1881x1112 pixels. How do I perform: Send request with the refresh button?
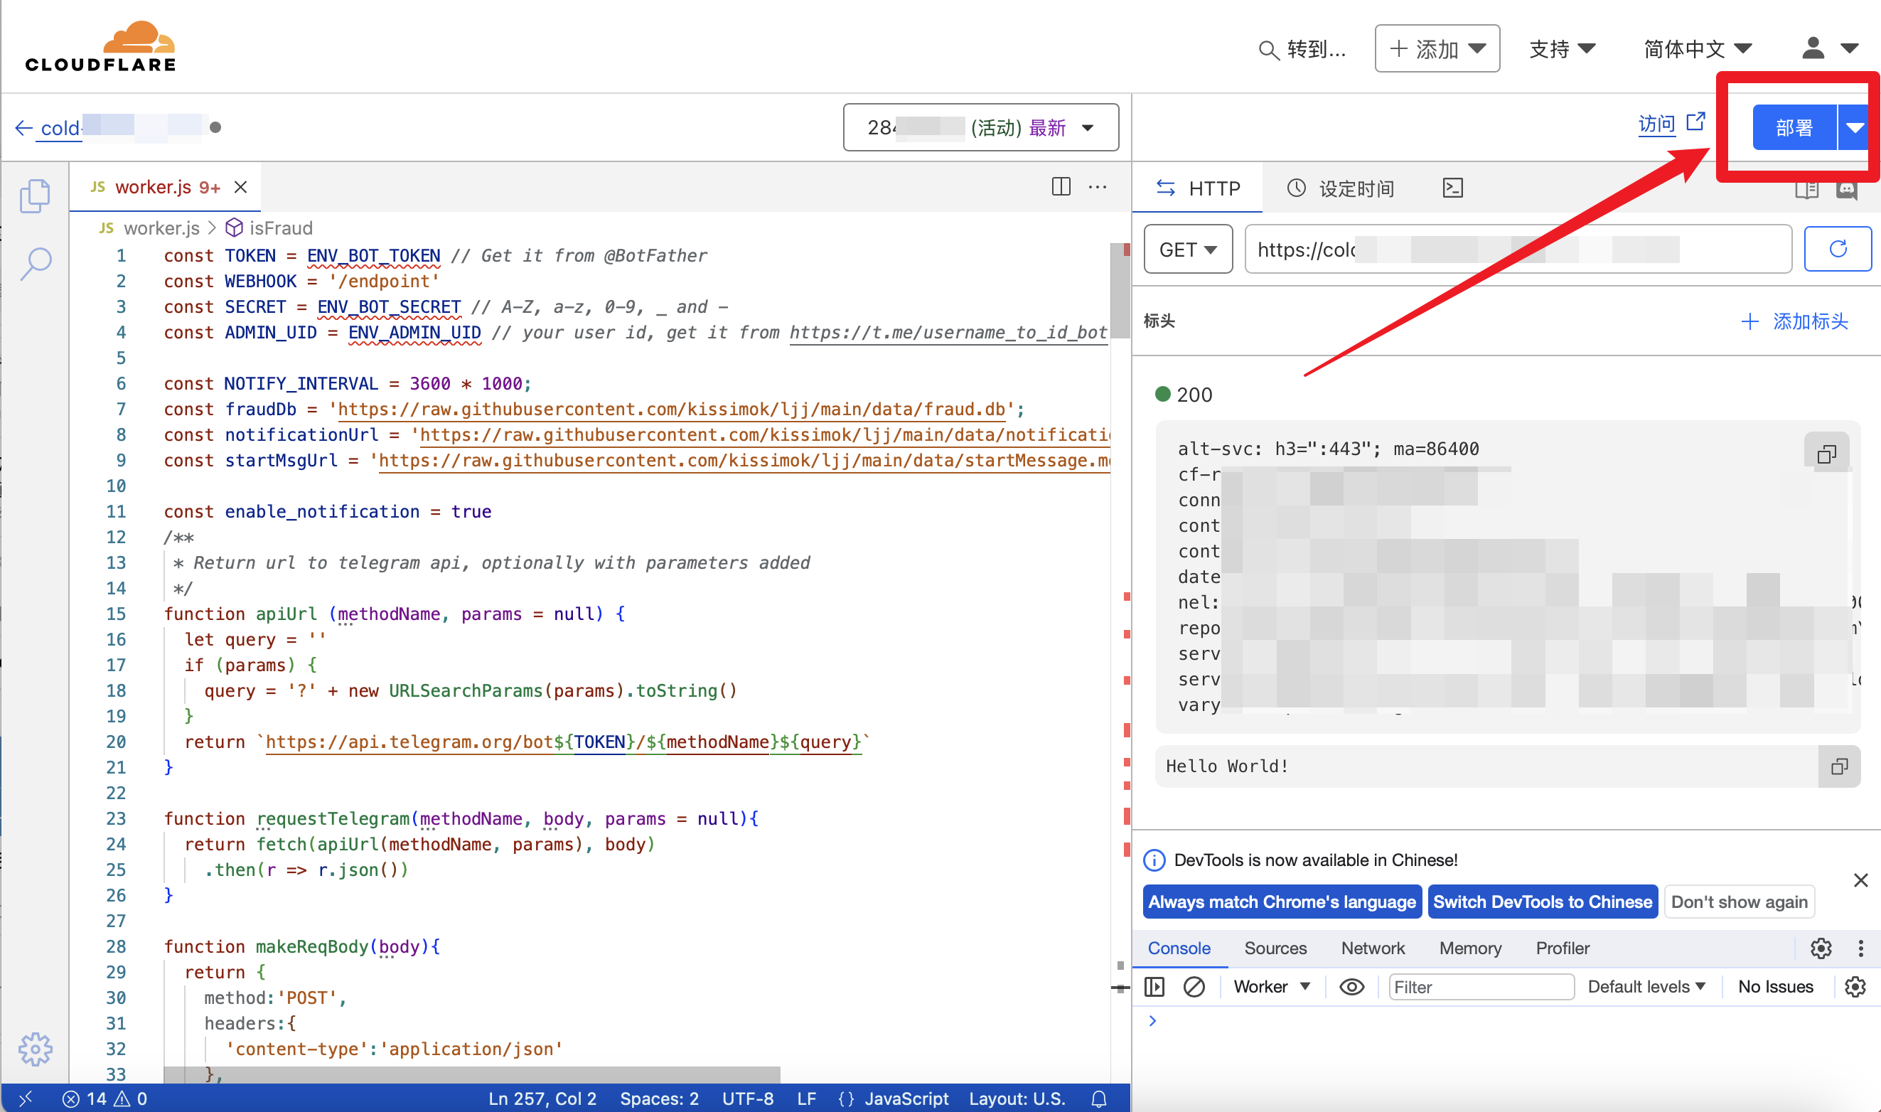click(1838, 249)
